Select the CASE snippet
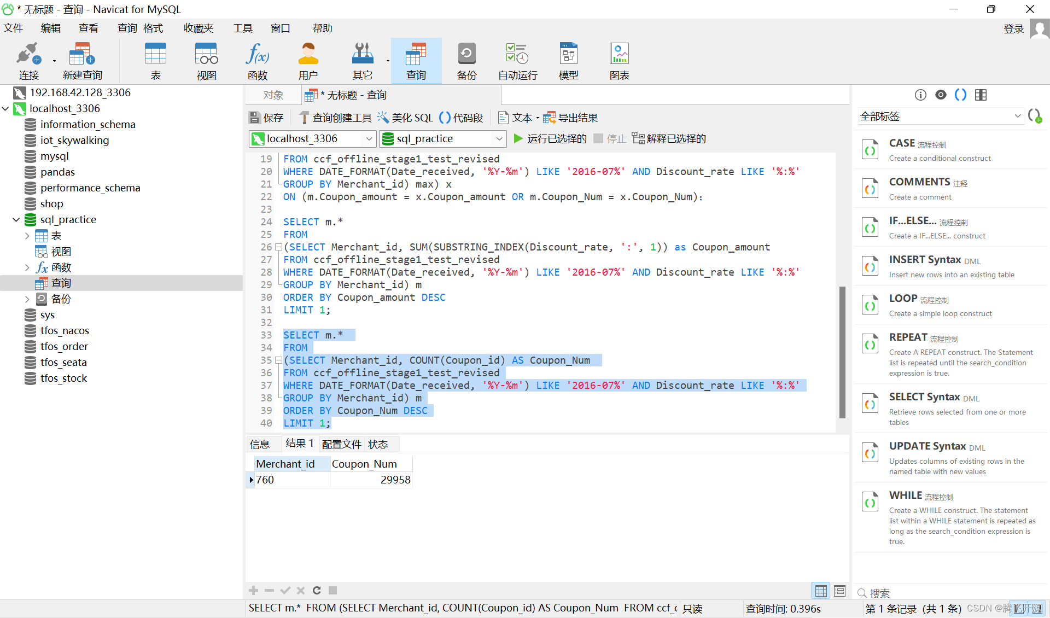This screenshot has height=618, width=1050. (x=951, y=150)
